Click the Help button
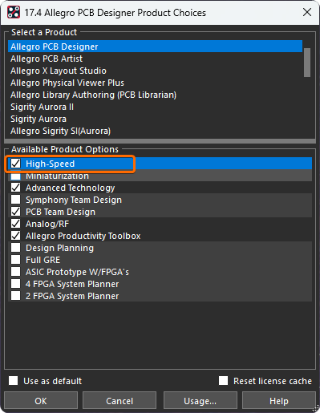Screen dimensions: 320x413 click(x=279, y=401)
